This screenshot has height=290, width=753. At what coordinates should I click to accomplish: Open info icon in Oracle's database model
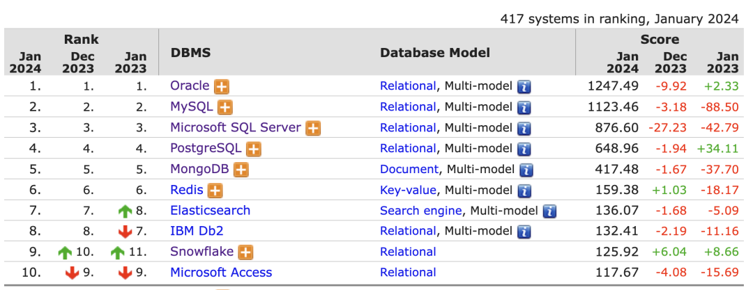(524, 87)
